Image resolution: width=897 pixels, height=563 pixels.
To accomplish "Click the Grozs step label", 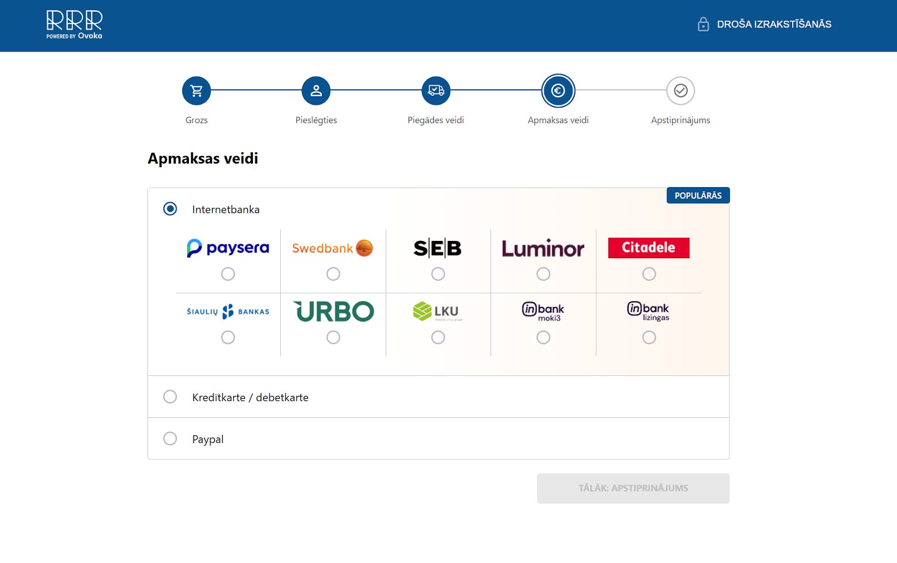I will (x=196, y=120).
